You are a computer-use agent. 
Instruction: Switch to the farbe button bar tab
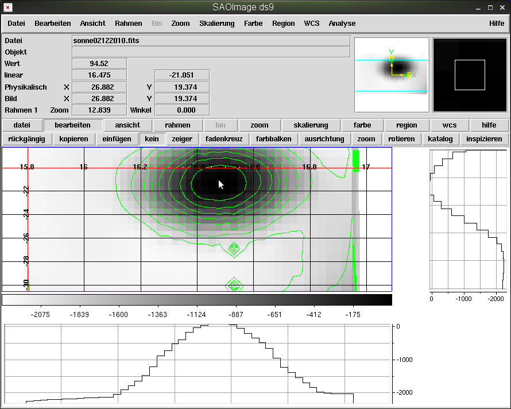click(x=362, y=125)
